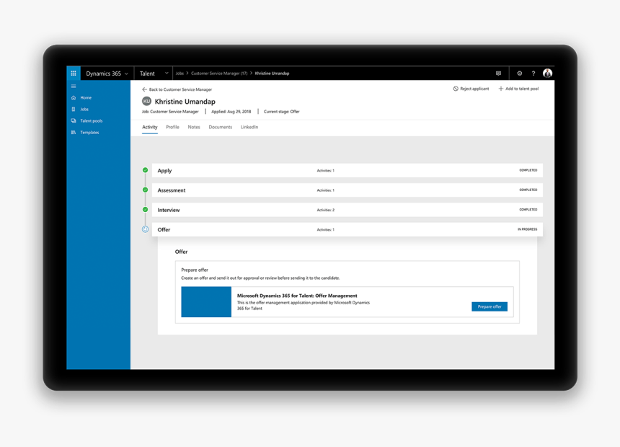Open the settings gear icon
The height and width of the screenshot is (447, 620).
coord(520,74)
